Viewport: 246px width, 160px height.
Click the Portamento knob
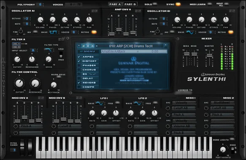pos(223,149)
